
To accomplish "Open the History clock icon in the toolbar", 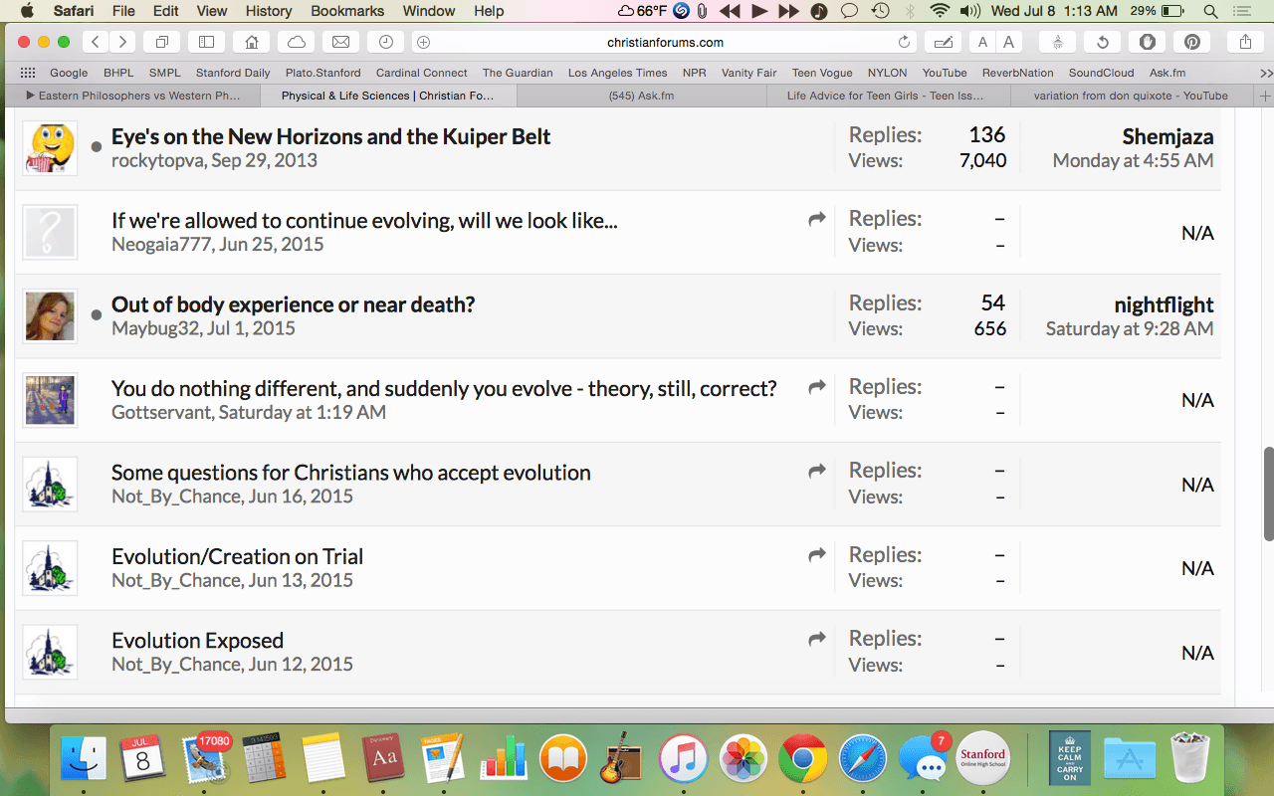I will coord(385,42).
